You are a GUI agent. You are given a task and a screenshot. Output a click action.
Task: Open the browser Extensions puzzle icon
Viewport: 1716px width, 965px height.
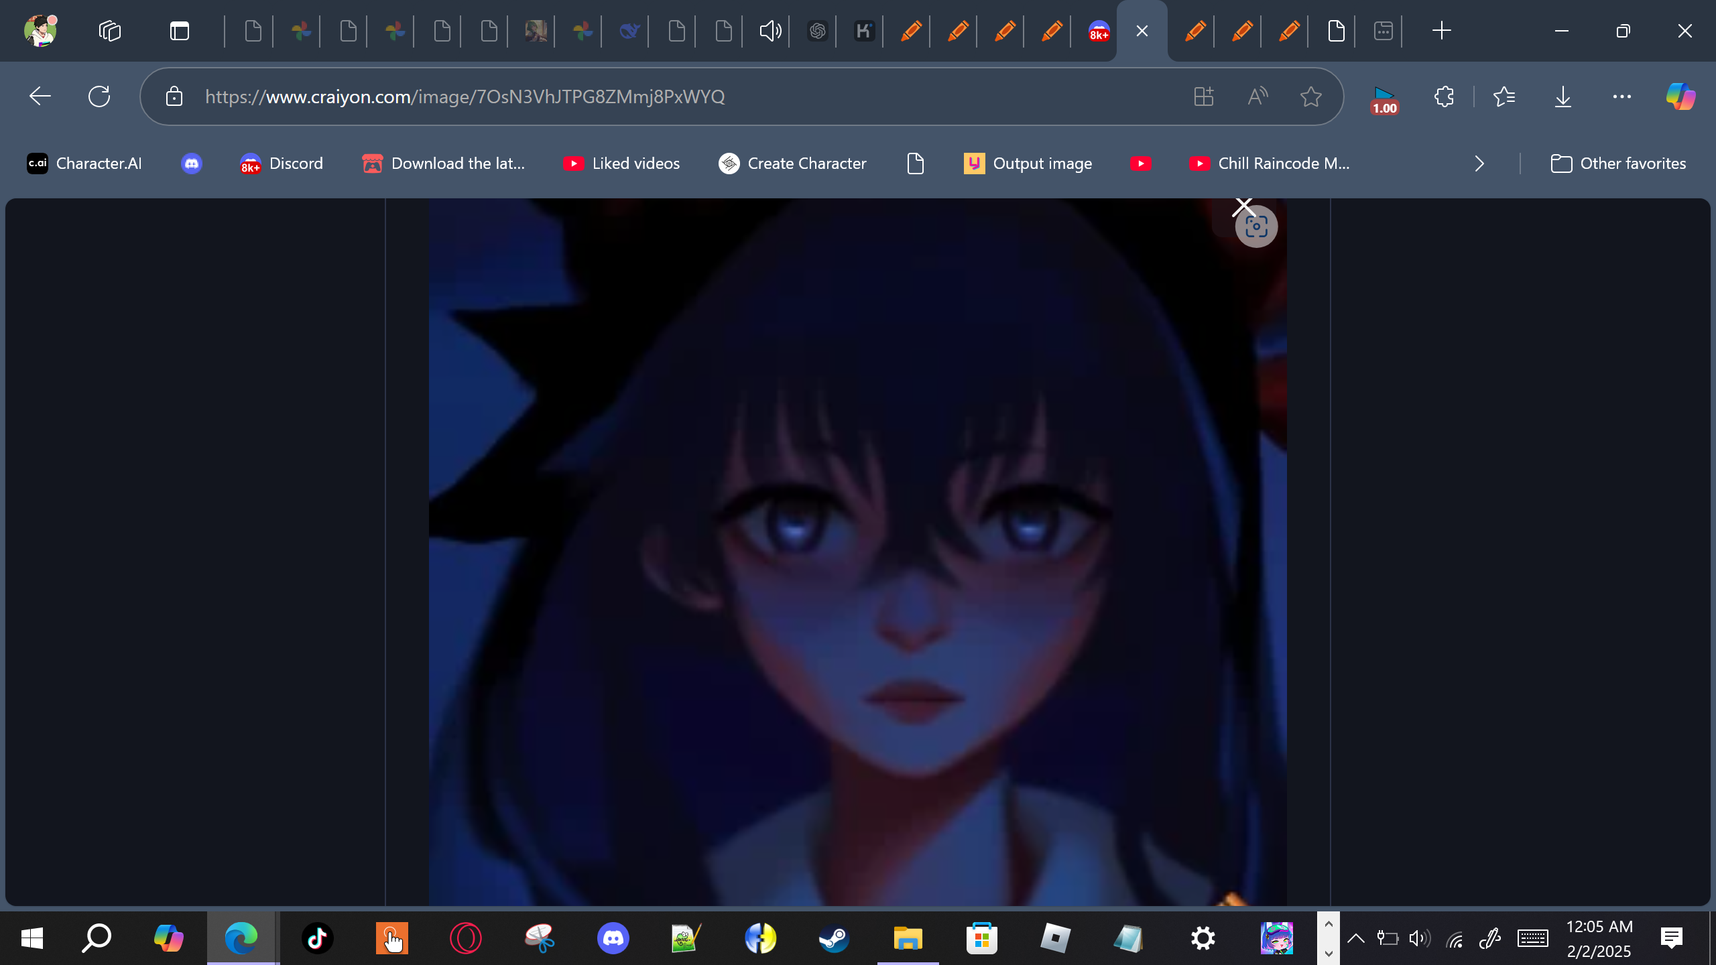[x=1444, y=96]
